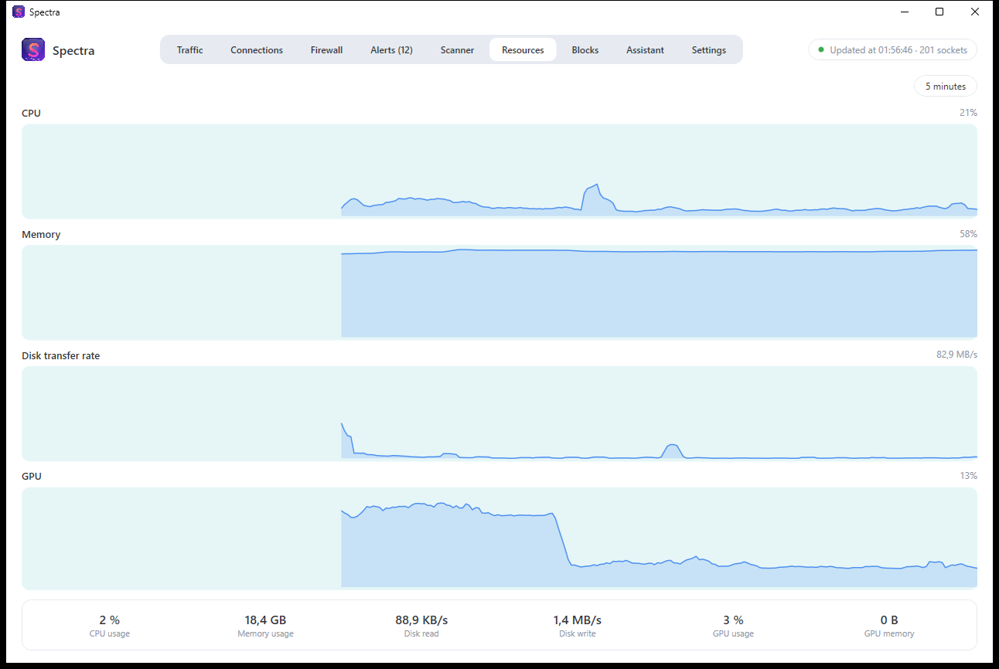Go to the Scanner tab

pos(457,50)
